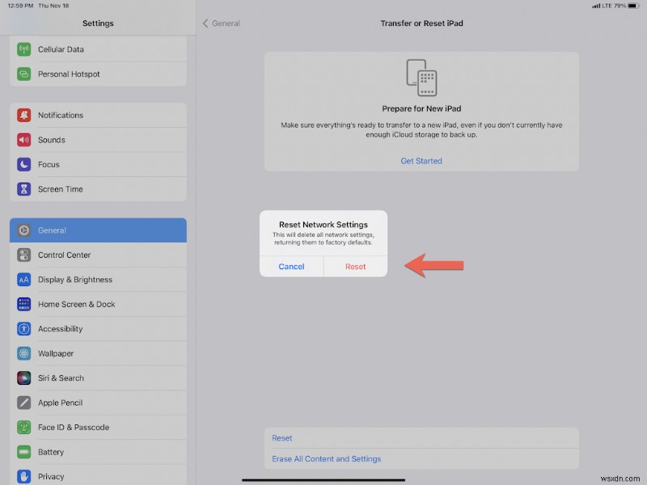Tap the Get Started link
The width and height of the screenshot is (647, 485).
(x=421, y=161)
